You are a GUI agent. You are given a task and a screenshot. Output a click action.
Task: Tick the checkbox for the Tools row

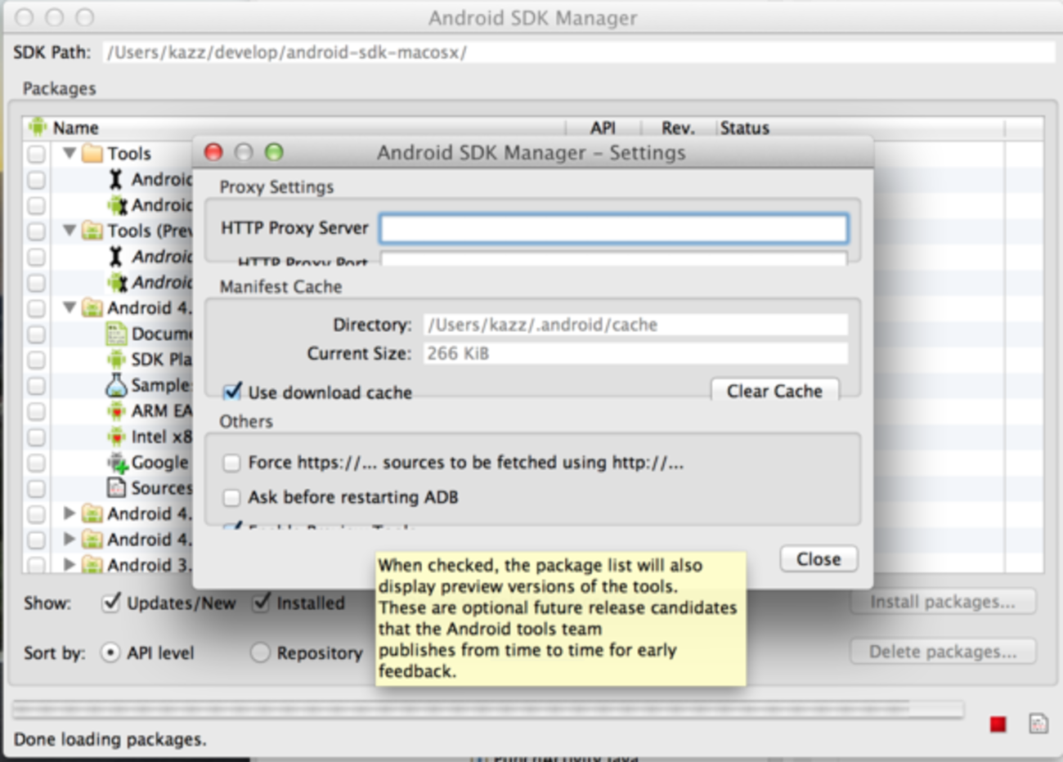pyautogui.click(x=36, y=154)
